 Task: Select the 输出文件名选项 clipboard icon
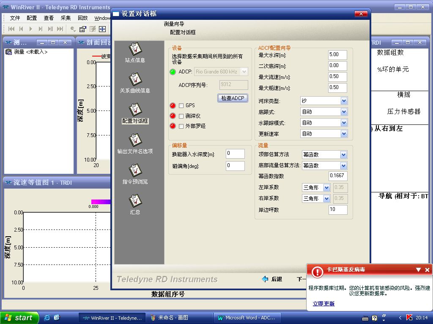point(135,140)
